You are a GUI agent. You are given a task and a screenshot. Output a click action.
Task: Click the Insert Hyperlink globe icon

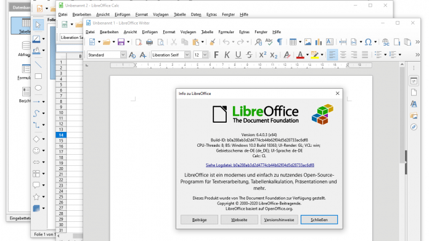(386, 42)
